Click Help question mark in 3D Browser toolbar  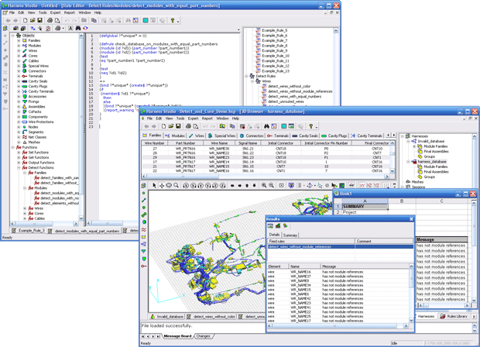310,126
